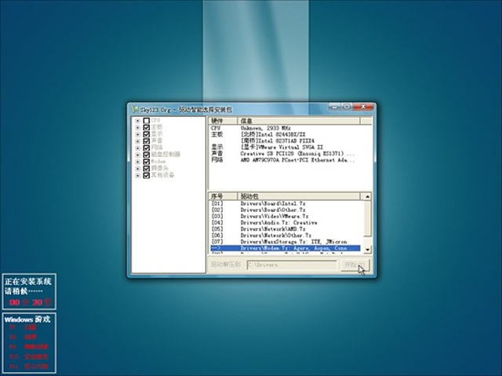Select the 网络 item in the tree

click(x=157, y=148)
